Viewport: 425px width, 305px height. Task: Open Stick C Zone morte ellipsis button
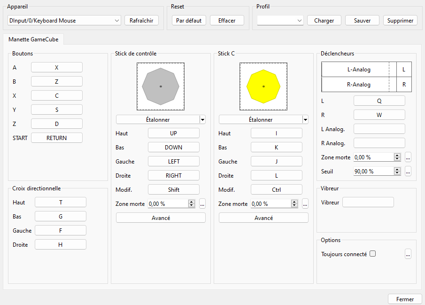tap(305, 204)
